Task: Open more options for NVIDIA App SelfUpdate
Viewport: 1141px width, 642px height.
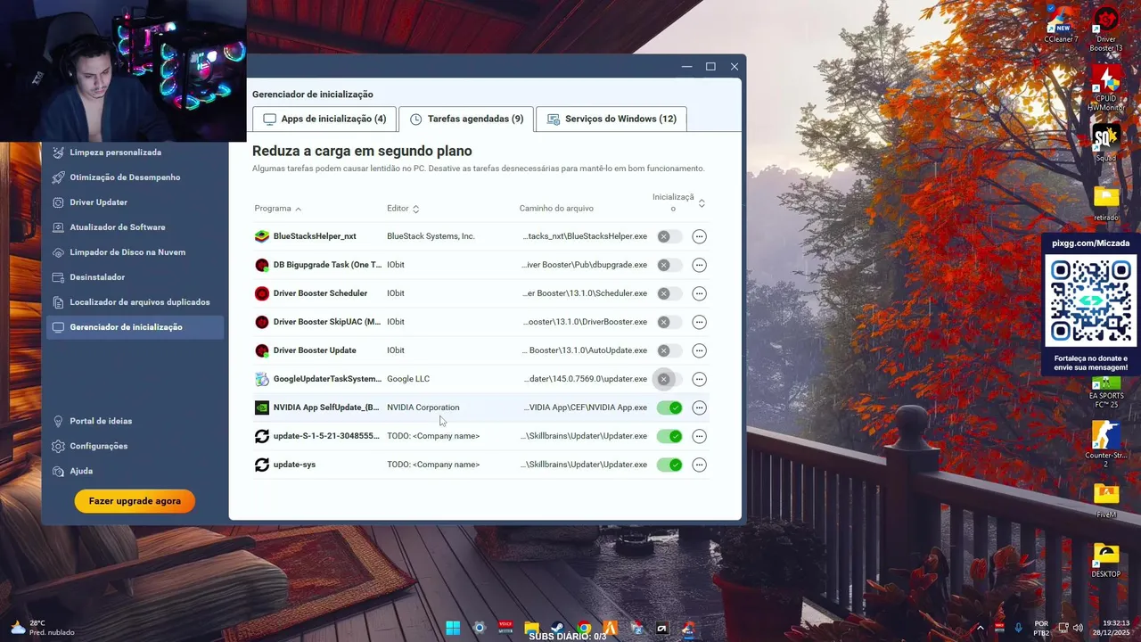Action: (x=699, y=407)
